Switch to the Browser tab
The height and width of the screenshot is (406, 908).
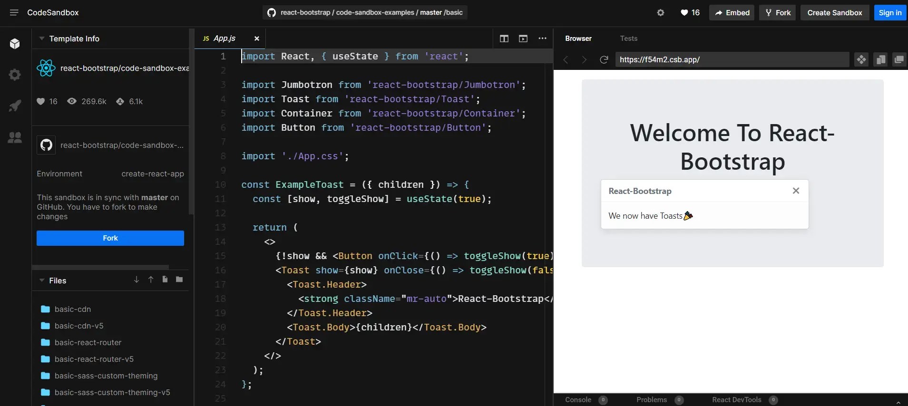point(578,39)
